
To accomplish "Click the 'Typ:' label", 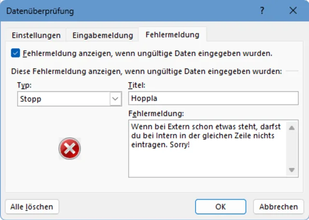I will coord(24,86).
